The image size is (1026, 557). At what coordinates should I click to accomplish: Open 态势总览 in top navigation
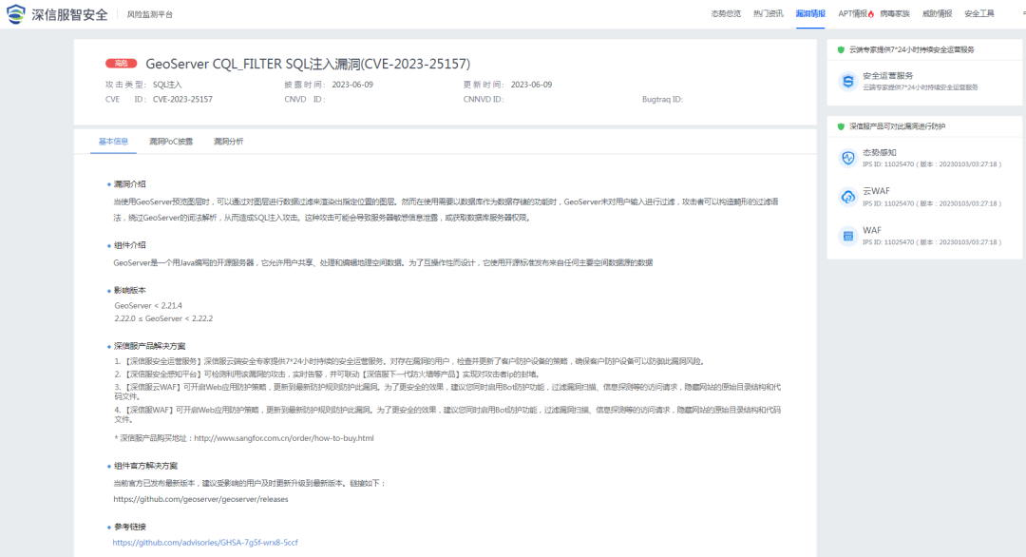pos(726,13)
